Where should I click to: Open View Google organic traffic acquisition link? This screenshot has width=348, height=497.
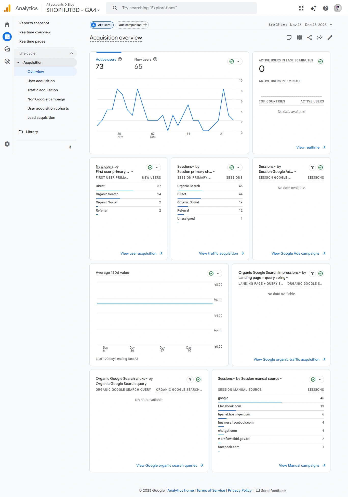pos(289,359)
